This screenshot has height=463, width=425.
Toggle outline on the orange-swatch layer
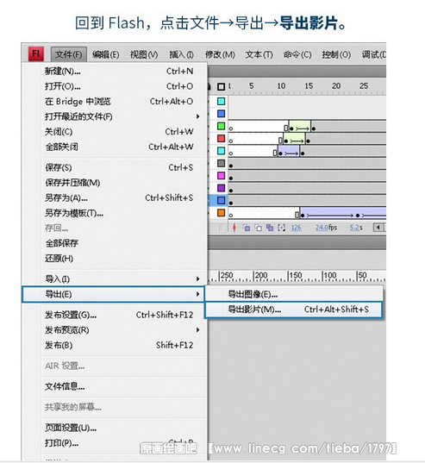(x=221, y=213)
